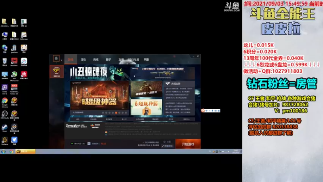Open CrossFire shortcut beside OBS Studio icon
Screen dimensions: 323x182
[x=14, y=115]
